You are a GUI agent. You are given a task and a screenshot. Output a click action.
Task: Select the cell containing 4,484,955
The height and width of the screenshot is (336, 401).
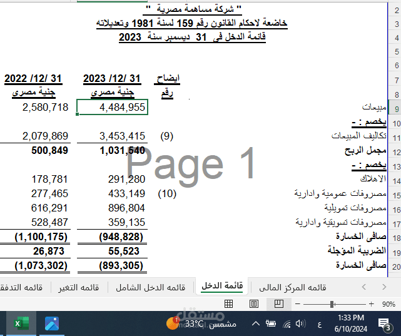[x=112, y=107]
